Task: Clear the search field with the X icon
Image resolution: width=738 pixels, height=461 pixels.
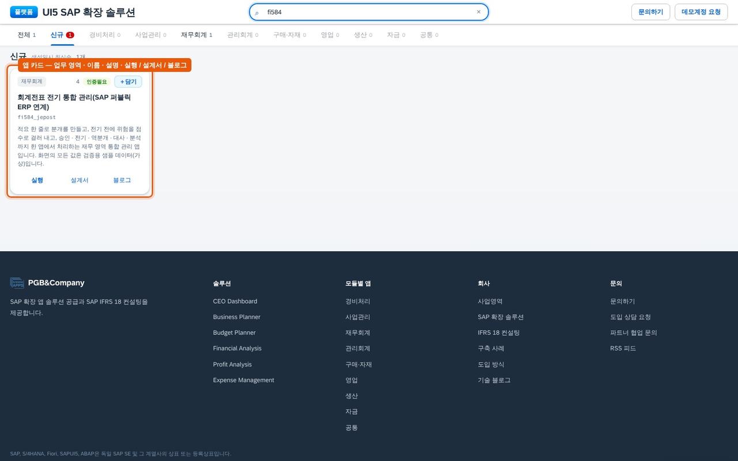Action: [x=479, y=12]
